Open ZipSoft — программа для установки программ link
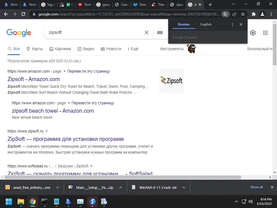277x208 pixels. coord(65,139)
